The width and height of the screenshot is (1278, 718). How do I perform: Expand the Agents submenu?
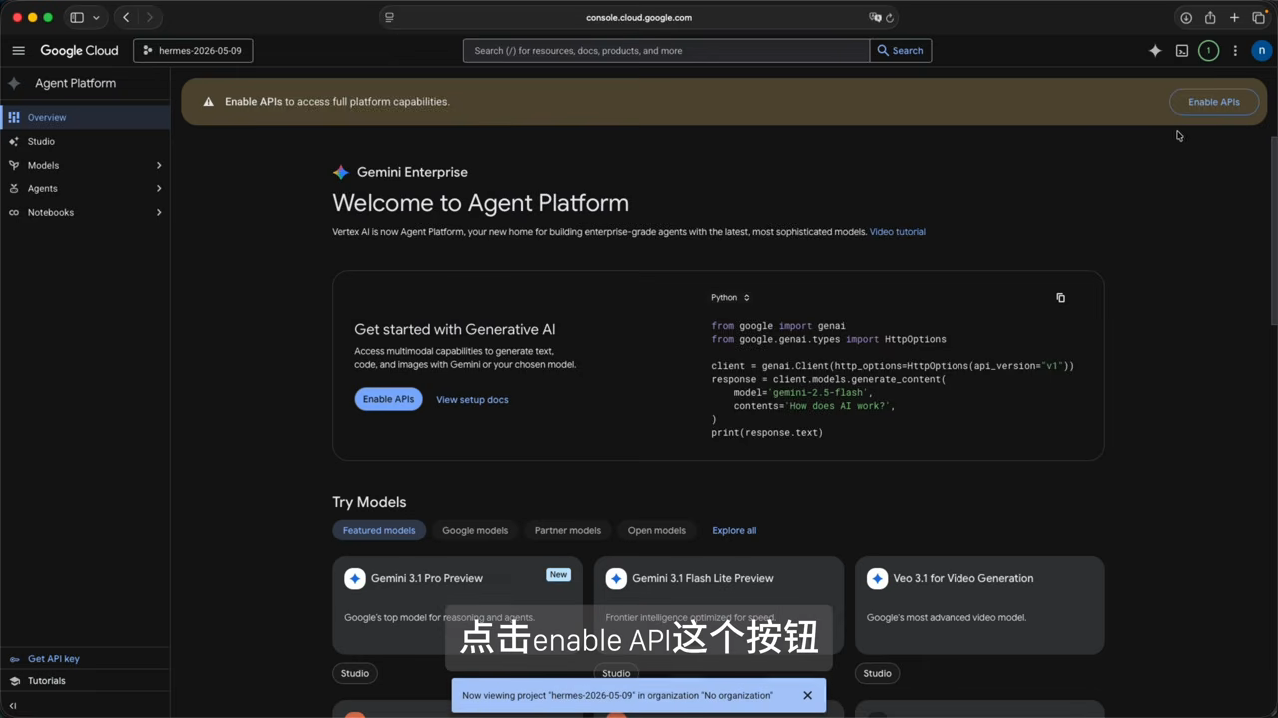(x=159, y=188)
